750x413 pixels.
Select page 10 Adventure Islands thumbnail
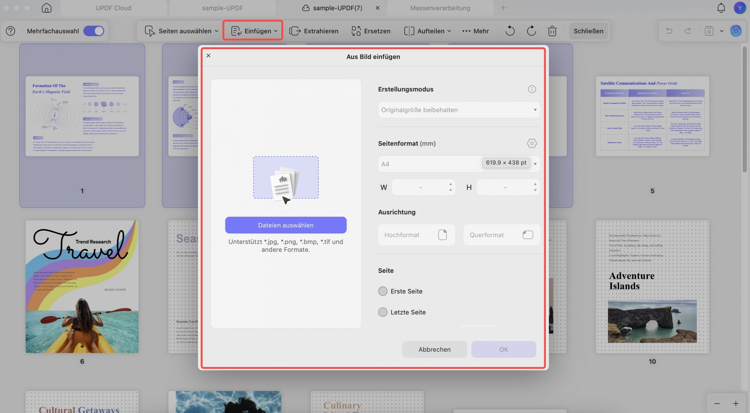[x=652, y=287]
